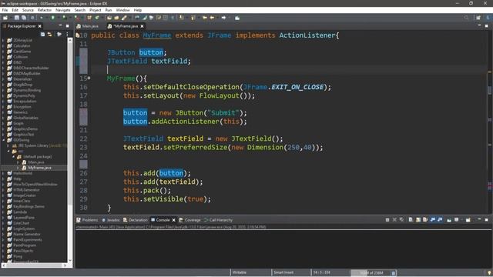Switch to the Coverage tab
This screenshot has height=277, width=493.
coord(190,220)
